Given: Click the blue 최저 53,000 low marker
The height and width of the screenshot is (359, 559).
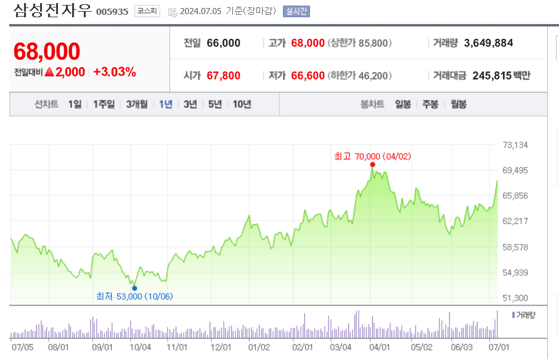Looking at the screenshot, I should tap(134, 288).
